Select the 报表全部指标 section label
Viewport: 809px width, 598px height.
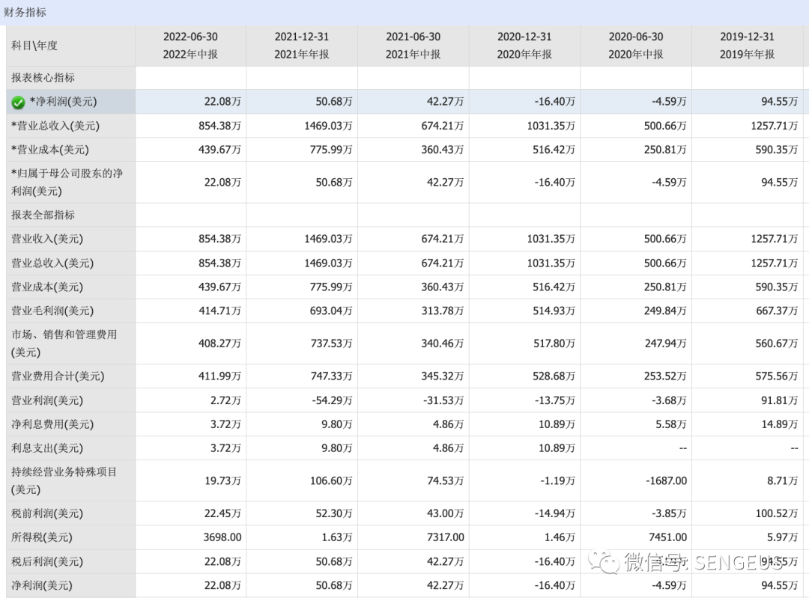pyautogui.click(x=43, y=215)
